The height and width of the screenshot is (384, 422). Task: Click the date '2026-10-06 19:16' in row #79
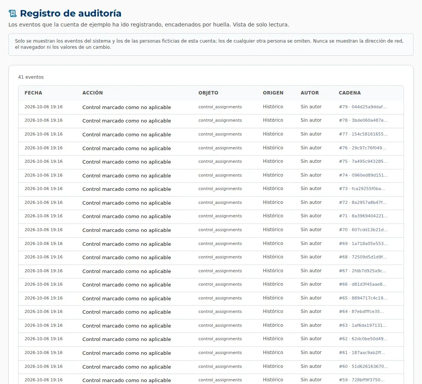click(x=44, y=107)
